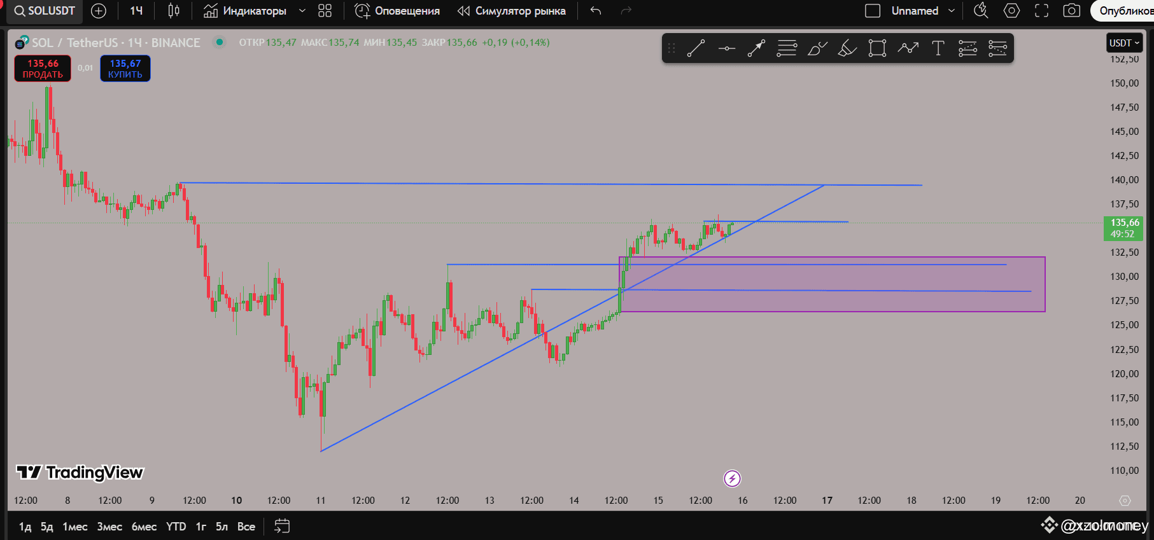Click the TradingView logo
The image size is (1154, 540).
tap(80, 472)
